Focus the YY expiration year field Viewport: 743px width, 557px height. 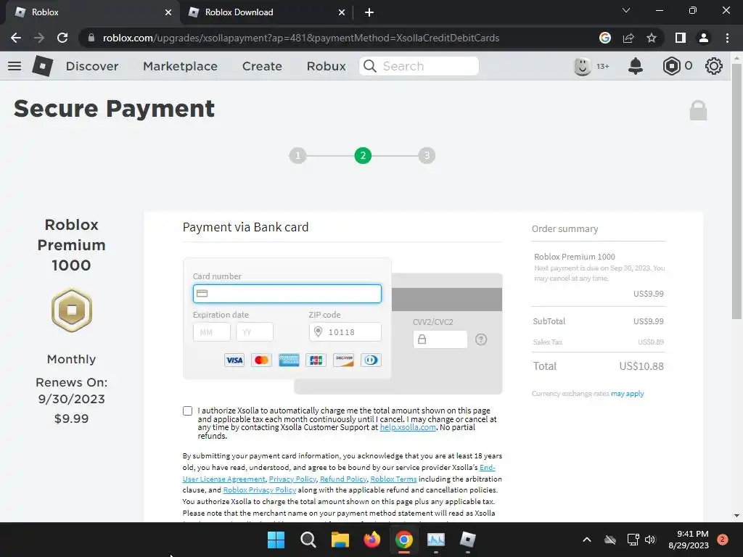pos(255,332)
